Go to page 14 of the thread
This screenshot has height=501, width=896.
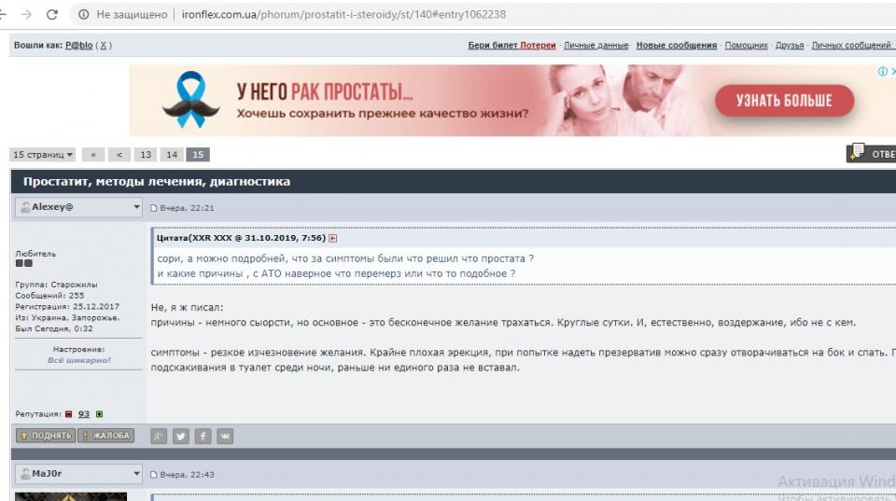point(172,155)
